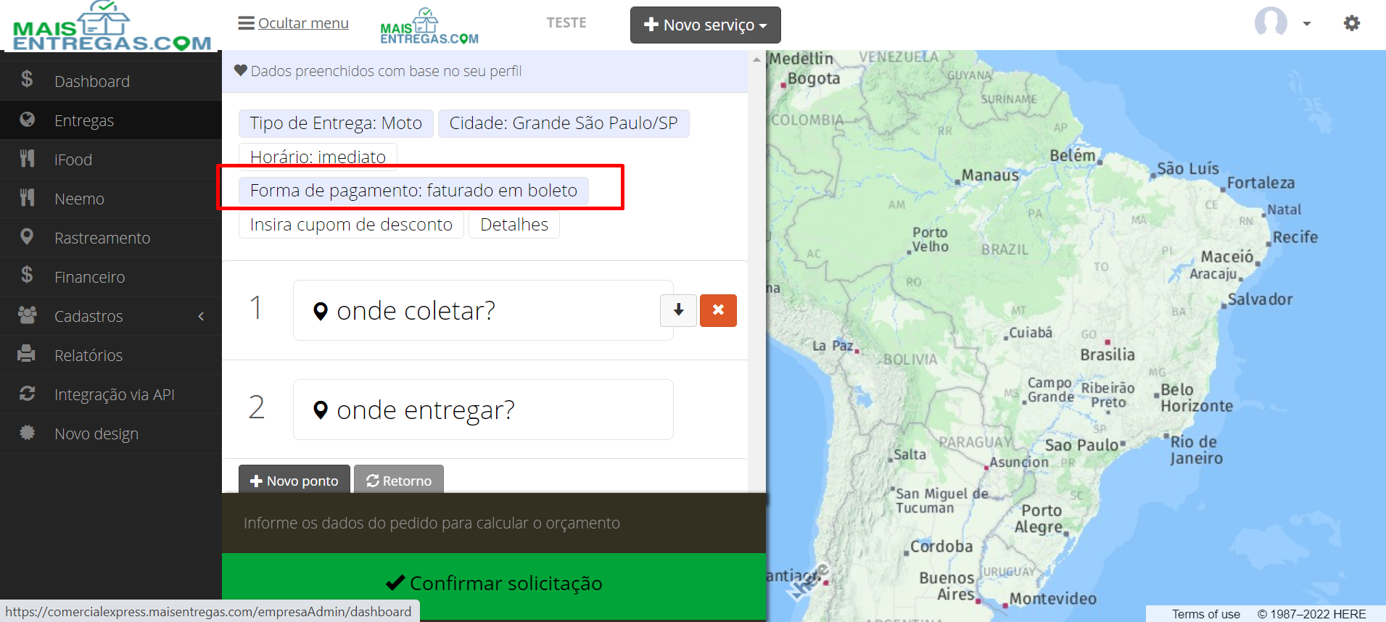
Task: Click the Entregas globe icon
Action: pyautogui.click(x=27, y=119)
